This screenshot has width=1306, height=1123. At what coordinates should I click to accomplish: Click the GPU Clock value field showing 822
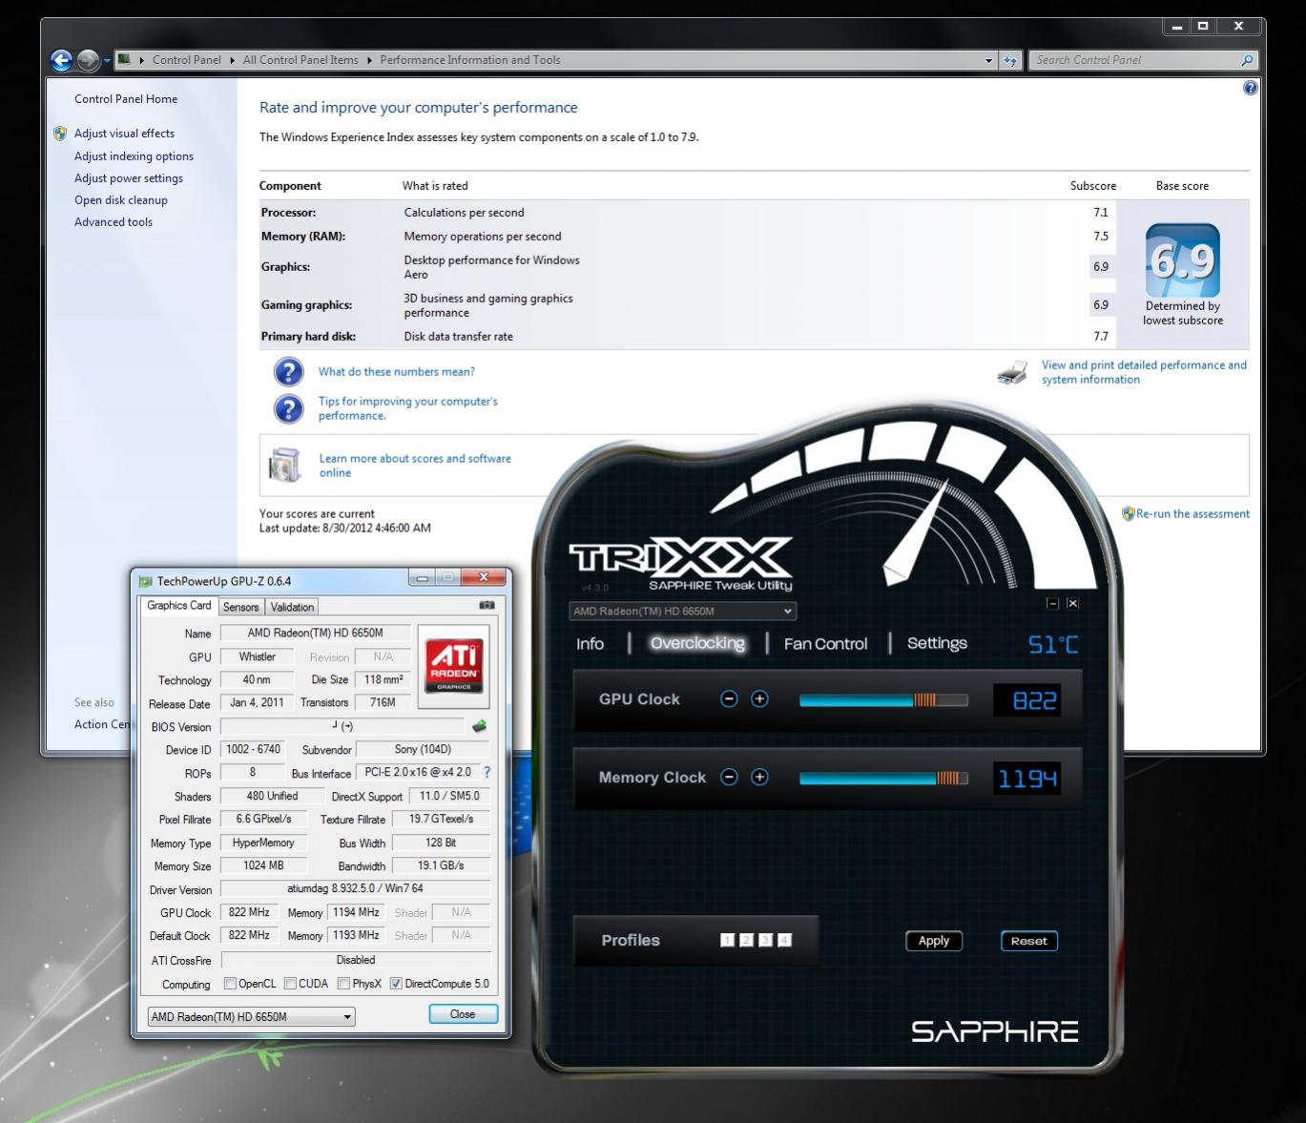1026,700
